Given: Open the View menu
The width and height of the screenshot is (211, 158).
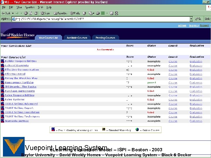Looking at the screenshot, I should 19,7.
